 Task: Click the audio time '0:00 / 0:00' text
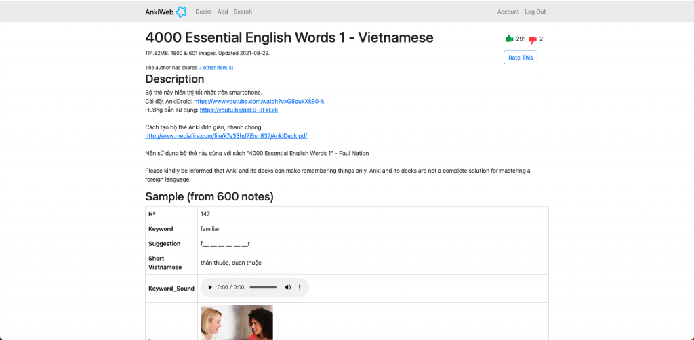[x=231, y=287]
